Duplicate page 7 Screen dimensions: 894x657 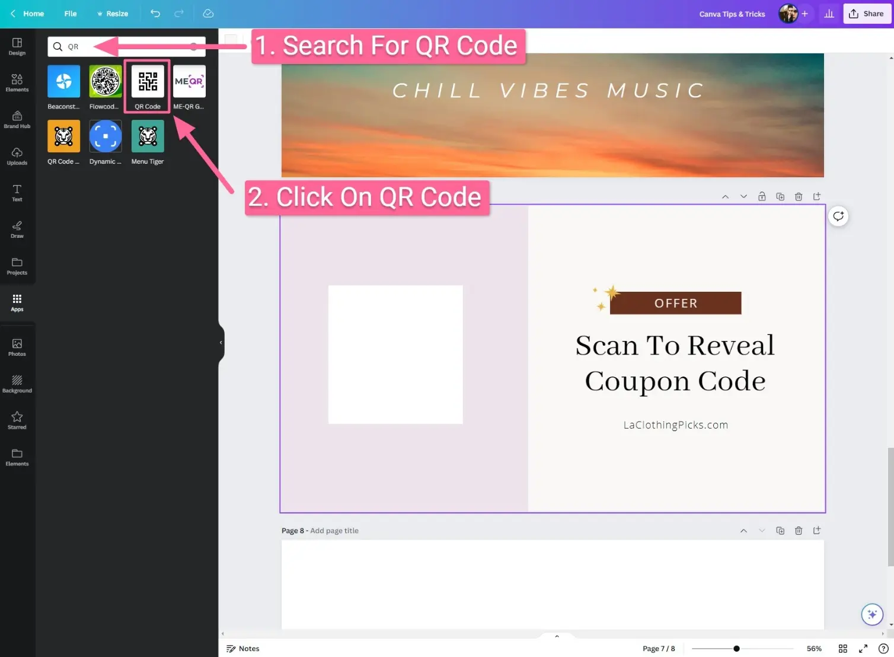780,197
